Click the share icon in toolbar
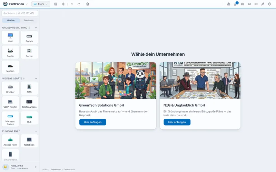Image resolution: width=276 pixels, height=172 pixels. (63, 4)
